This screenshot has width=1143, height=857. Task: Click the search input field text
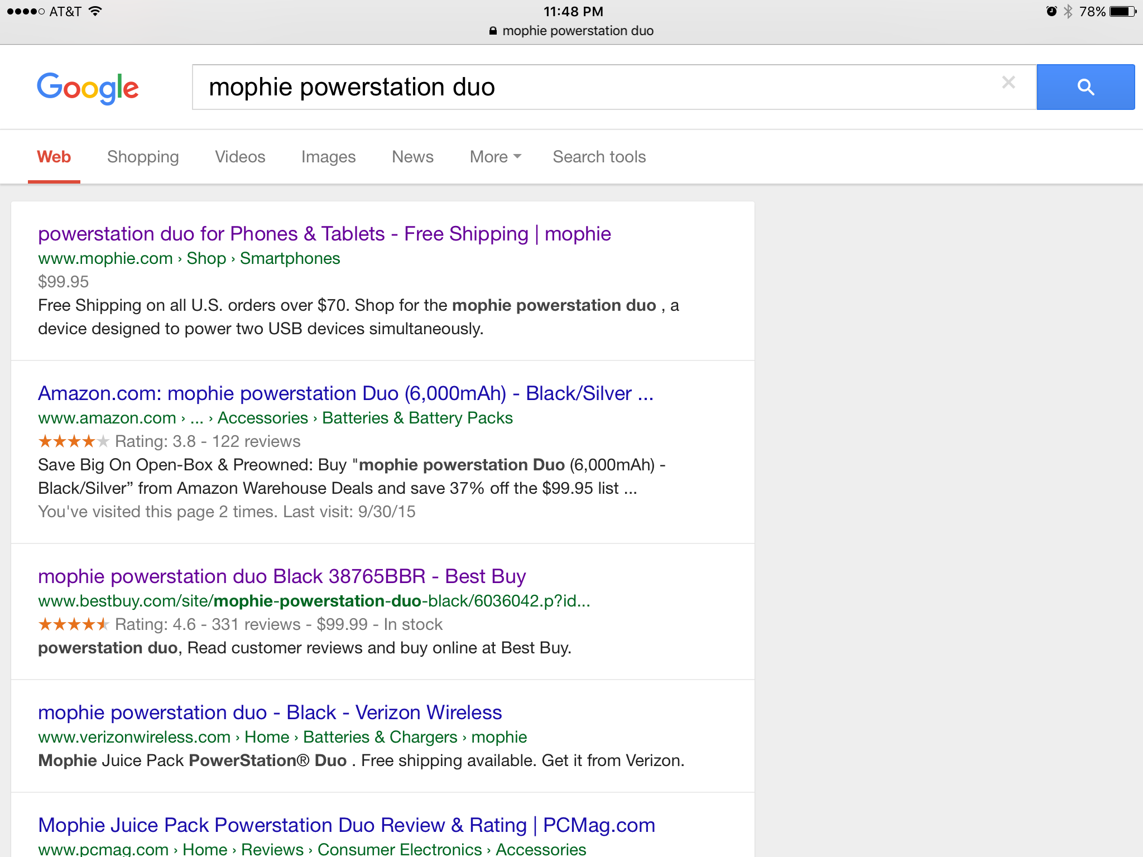click(x=352, y=88)
